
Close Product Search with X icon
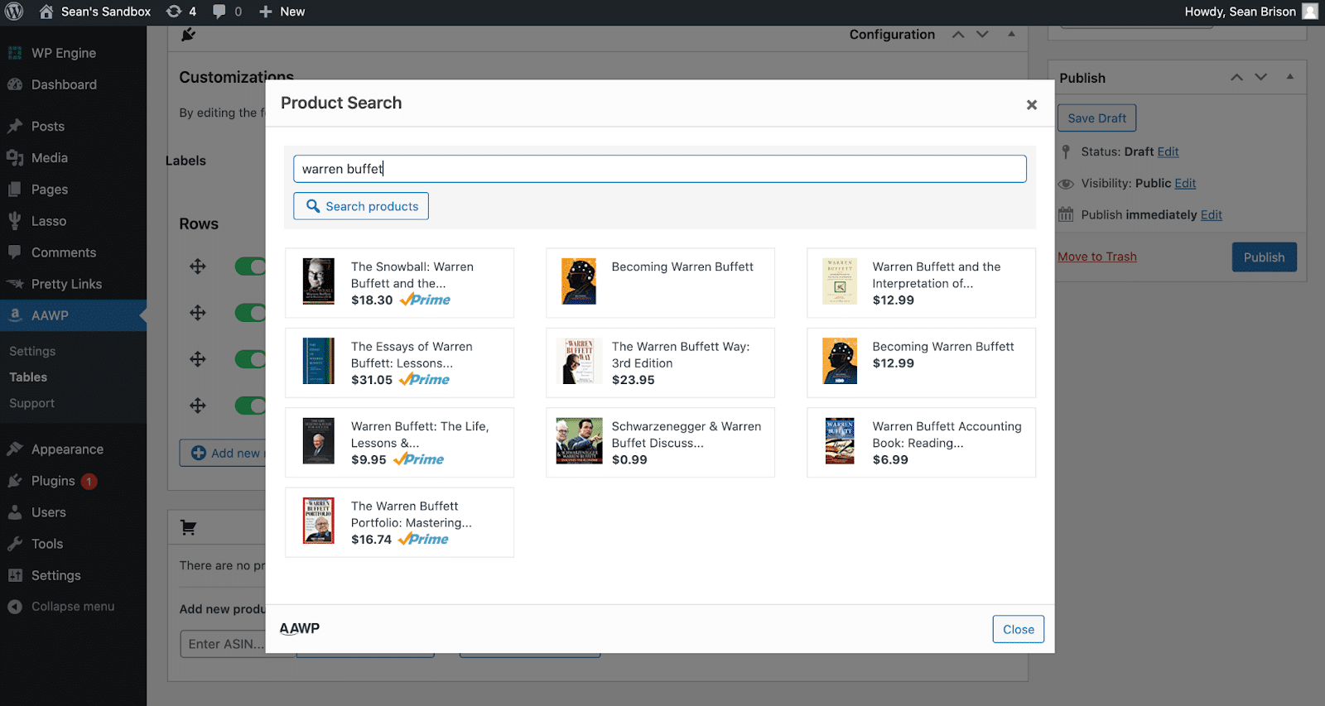(1031, 104)
